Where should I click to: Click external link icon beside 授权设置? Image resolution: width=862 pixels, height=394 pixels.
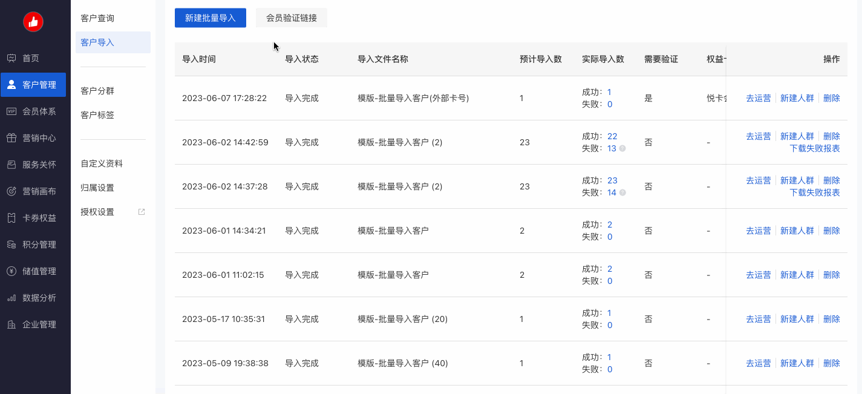point(142,212)
